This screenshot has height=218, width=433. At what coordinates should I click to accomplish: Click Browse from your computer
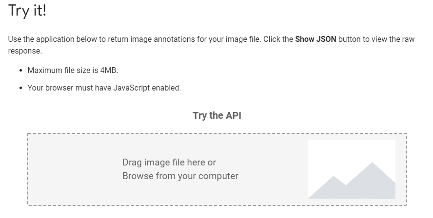(180, 176)
